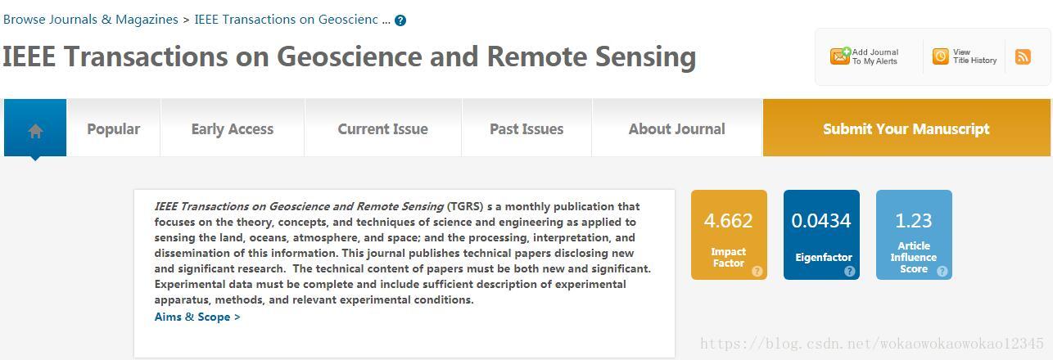Follow Browse Journals & Magazines breadcrumb
The width and height of the screenshot is (1053, 360).
(91, 20)
